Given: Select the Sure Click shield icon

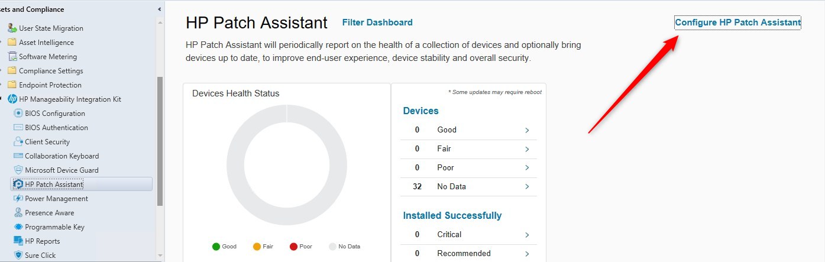Looking at the screenshot, I should pyautogui.click(x=18, y=255).
